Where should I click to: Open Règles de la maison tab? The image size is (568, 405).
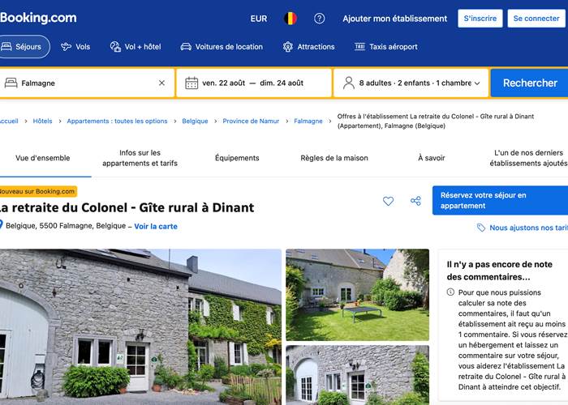point(334,158)
